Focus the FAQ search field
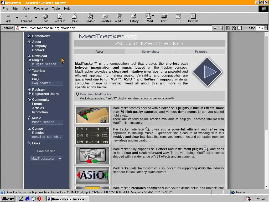This screenshot has height=202, width=269. (x=47, y=83)
